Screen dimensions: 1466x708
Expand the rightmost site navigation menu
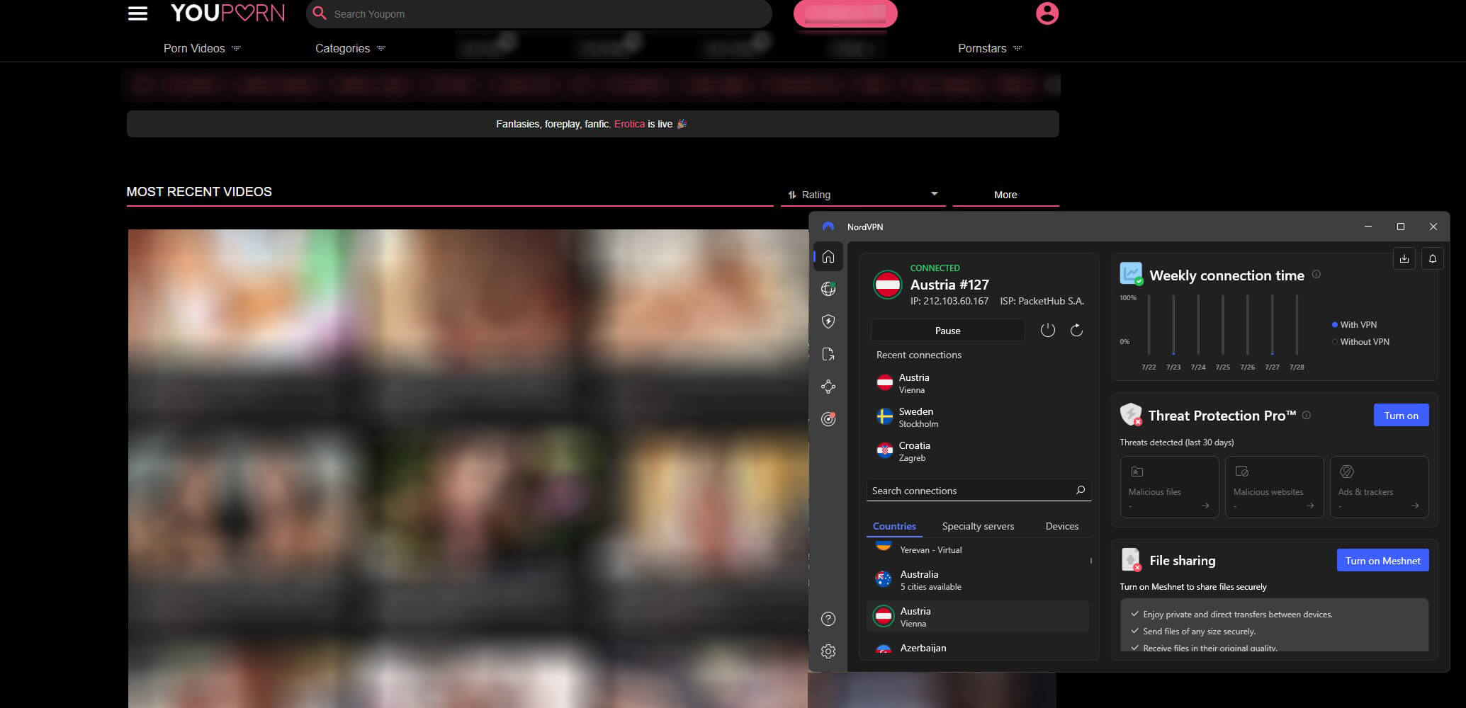989,48
